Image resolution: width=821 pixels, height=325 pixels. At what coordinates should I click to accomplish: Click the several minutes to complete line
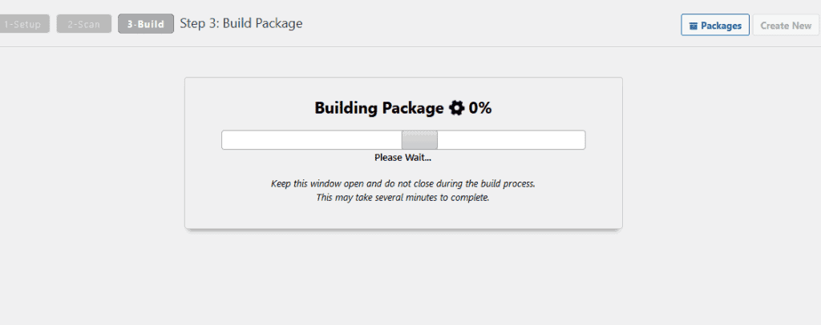coord(402,198)
